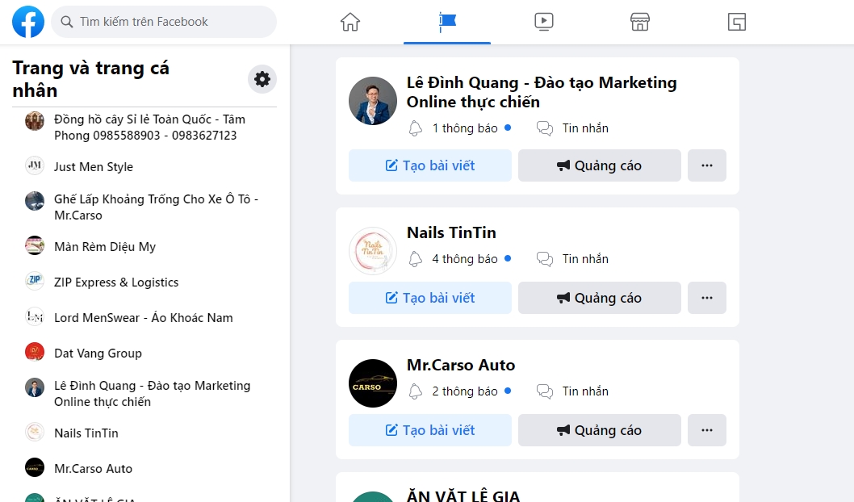Image resolution: width=854 pixels, height=502 pixels.
Task: Click Quảng cáo on Lê Đình Quang card
Action: (x=600, y=165)
